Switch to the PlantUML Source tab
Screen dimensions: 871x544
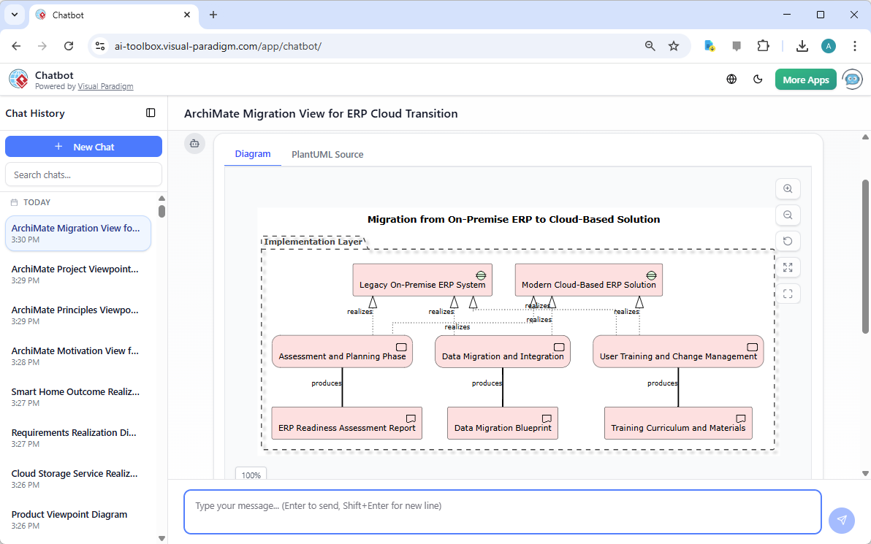click(327, 154)
